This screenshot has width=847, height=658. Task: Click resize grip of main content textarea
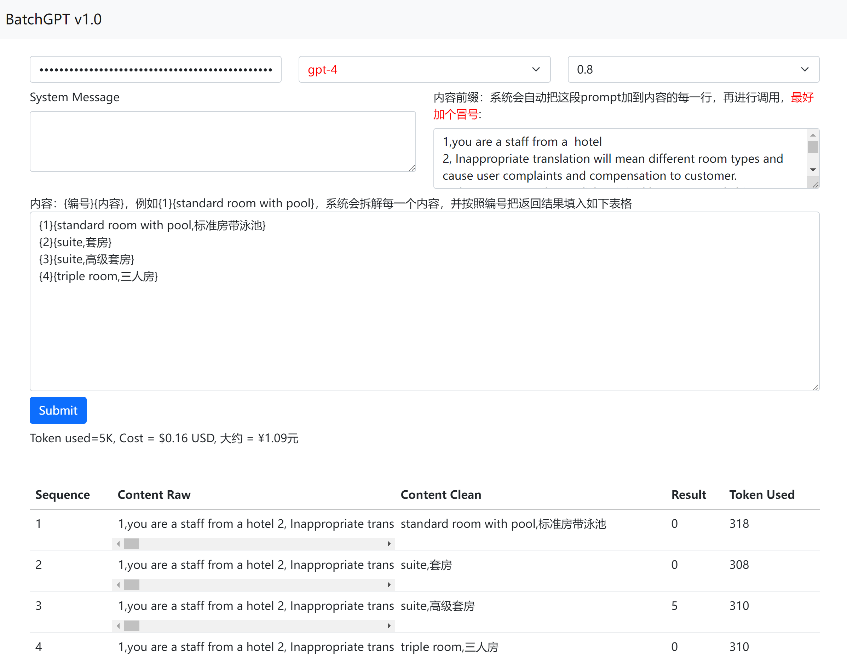tap(815, 387)
